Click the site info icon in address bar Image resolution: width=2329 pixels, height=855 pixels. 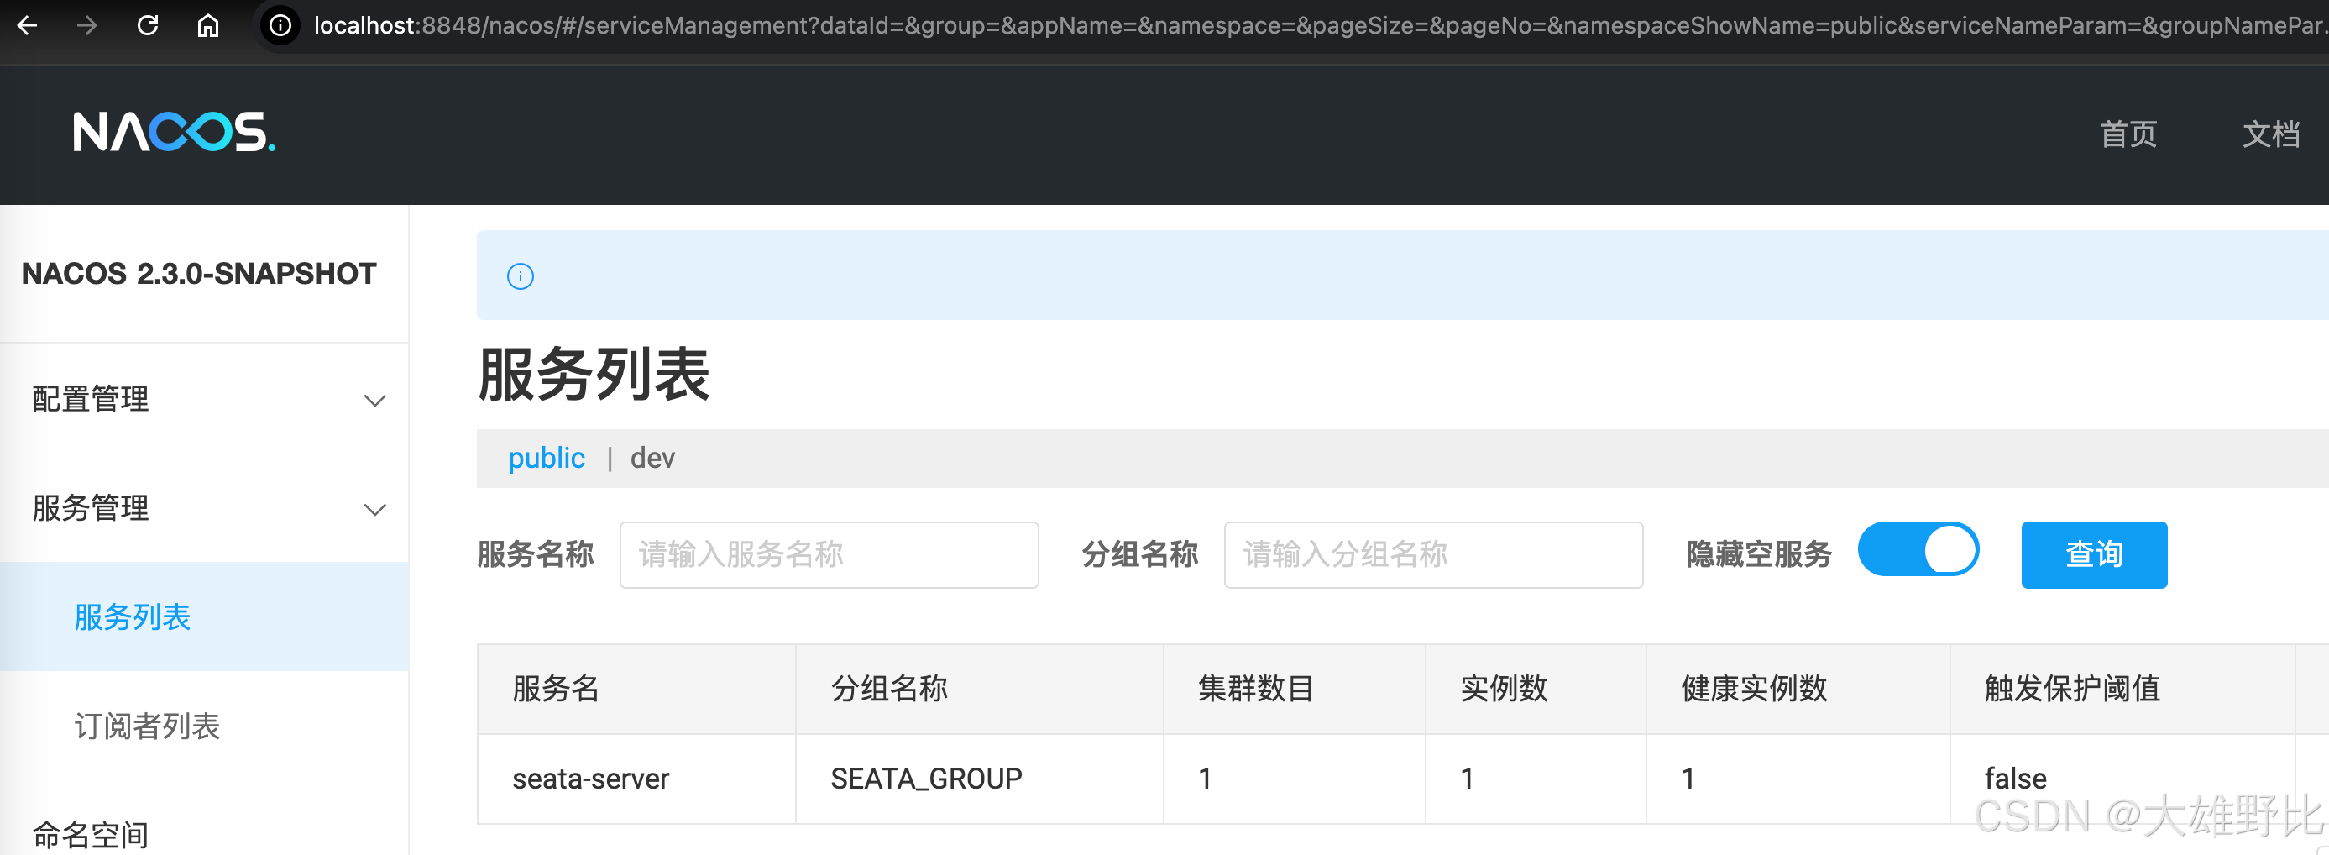(280, 25)
